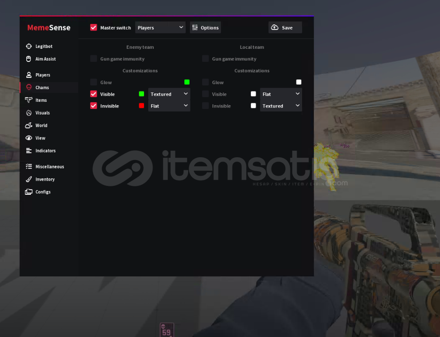The image size is (440, 337).
Task: Enable Local team Gun game immunity
Action: click(205, 59)
